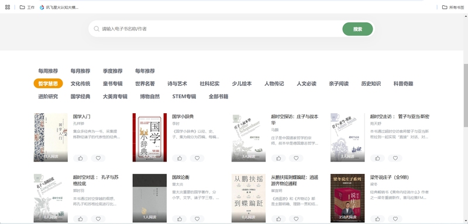The height and width of the screenshot is (224, 468).
Task: Thumbs-up 从鹏扶摇到蝶蹁跹
Action: pyautogui.click(x=278, y=219)
